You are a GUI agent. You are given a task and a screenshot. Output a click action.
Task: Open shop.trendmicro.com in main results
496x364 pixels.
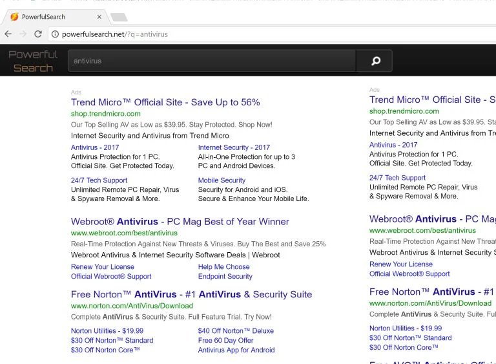tap(106, 114)
